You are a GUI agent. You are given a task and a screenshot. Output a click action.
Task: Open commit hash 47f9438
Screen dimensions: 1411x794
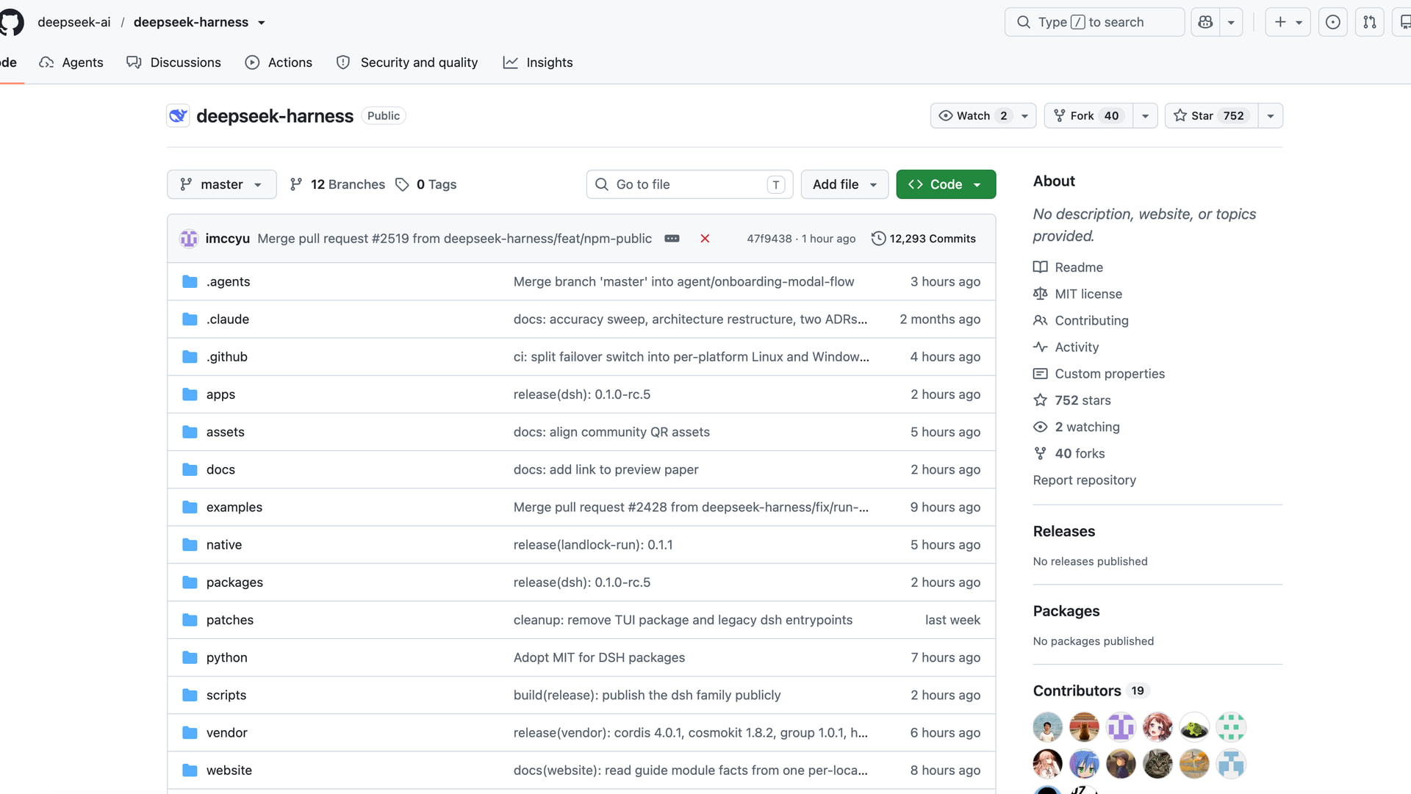(769, 239)
